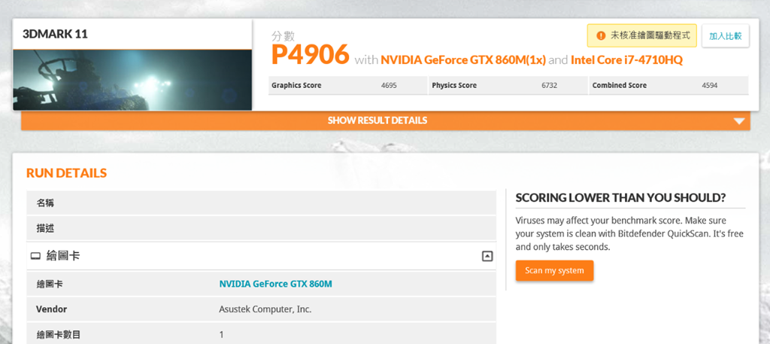Collapse the 繪圖卡 section with arrow box
This screenshot has width=770, height=344.
[487, 257]
